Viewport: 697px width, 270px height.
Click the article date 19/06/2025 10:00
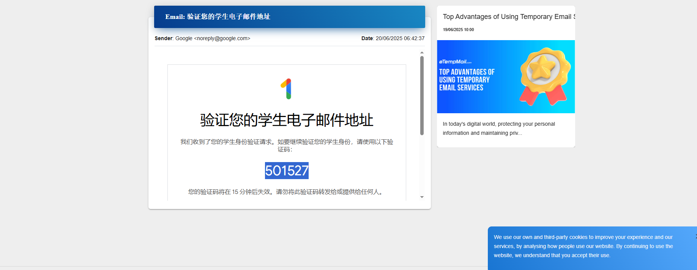click(458, 30)
